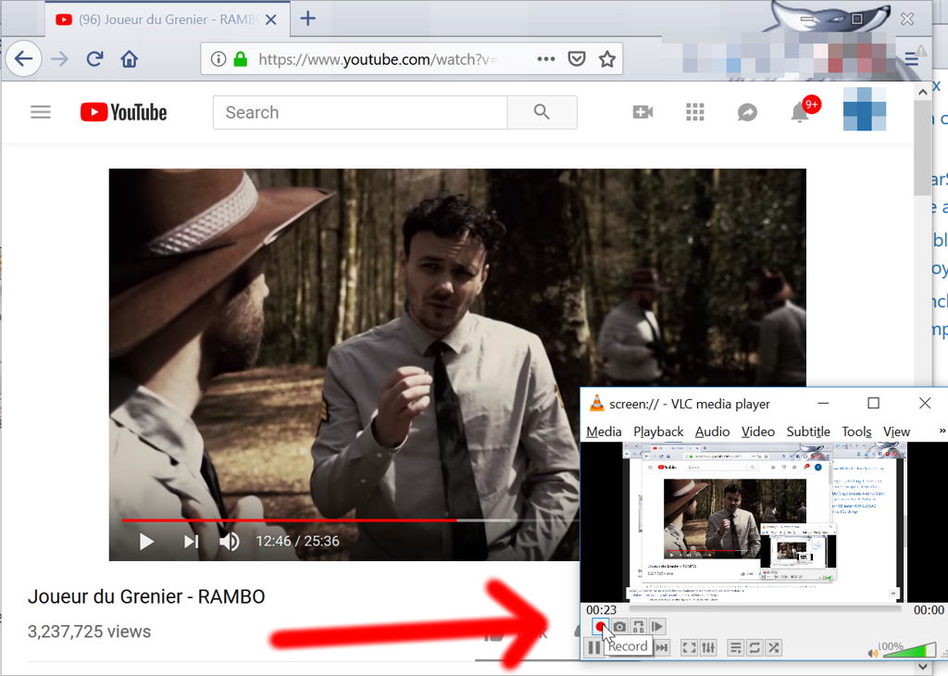Reload the page in Firefox
Image resolution: width=948 pixels, height=676 pixels.
pos(94,58)
